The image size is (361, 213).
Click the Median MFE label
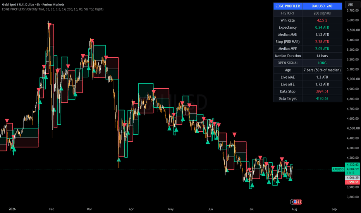[287, 49]
